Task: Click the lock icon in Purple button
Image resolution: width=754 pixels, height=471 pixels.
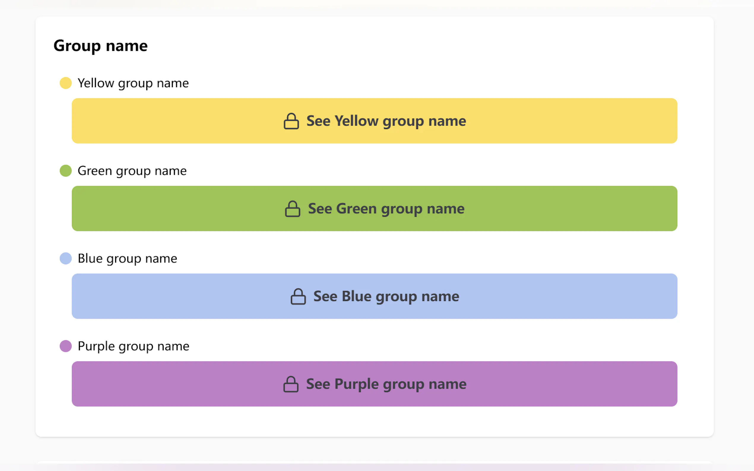Action: (x=291, y=384)
